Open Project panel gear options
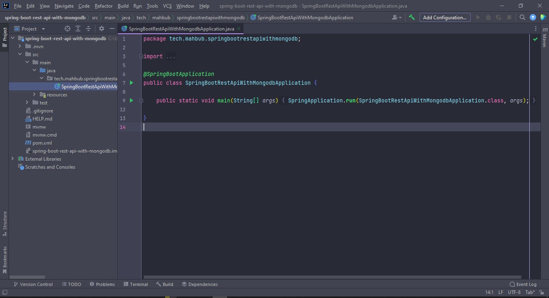The height and width of the screenshot is (298, 549). (102, 29)
